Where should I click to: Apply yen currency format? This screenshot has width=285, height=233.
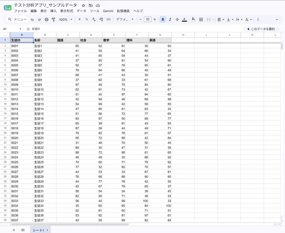click(80, 19)
